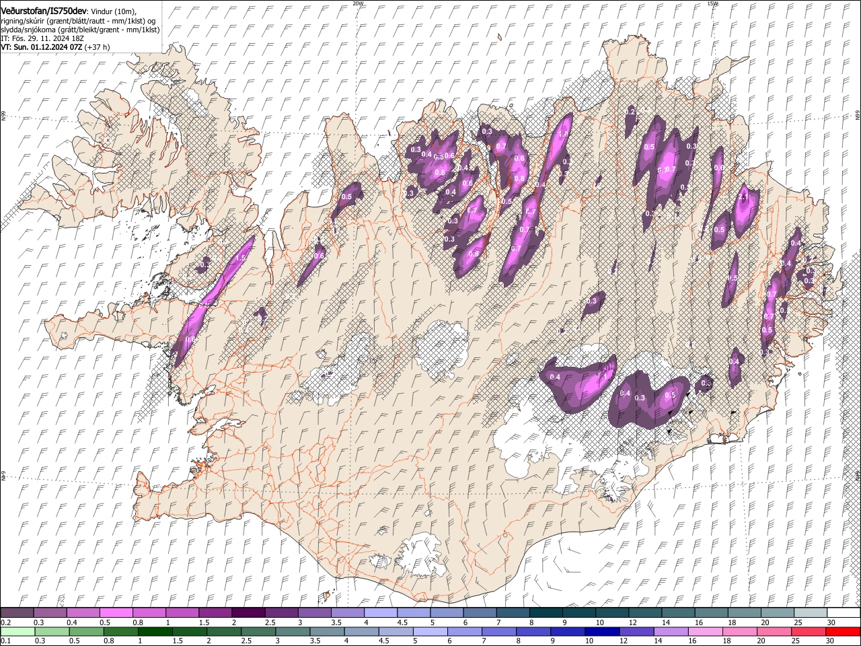Select the upper legend swatch starting at 0.8
This screenshot has width=861, height=646.
[x=149, y=612]
